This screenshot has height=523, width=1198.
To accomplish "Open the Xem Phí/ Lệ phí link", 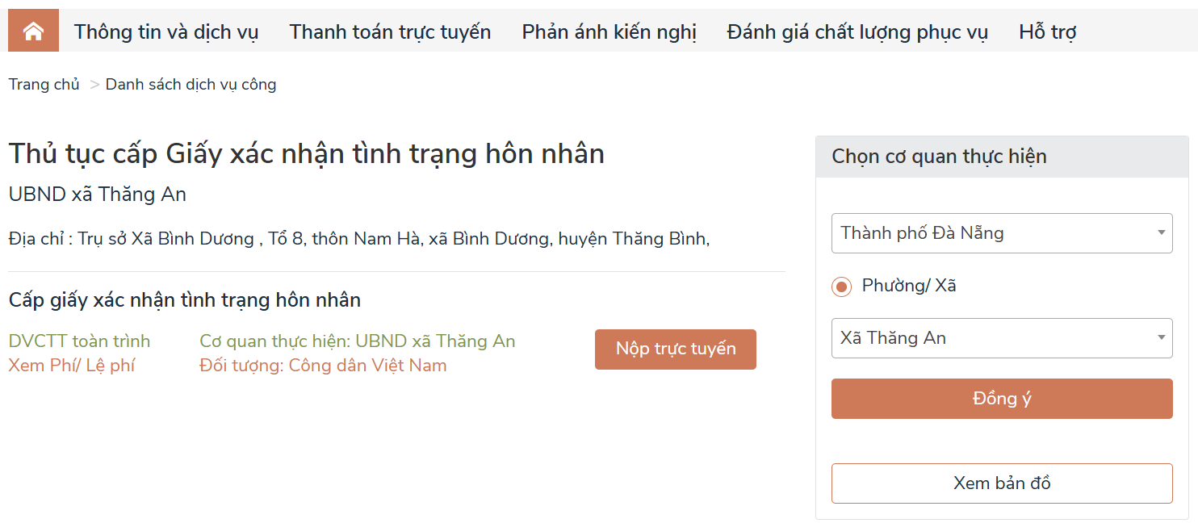I will (72, 366).
